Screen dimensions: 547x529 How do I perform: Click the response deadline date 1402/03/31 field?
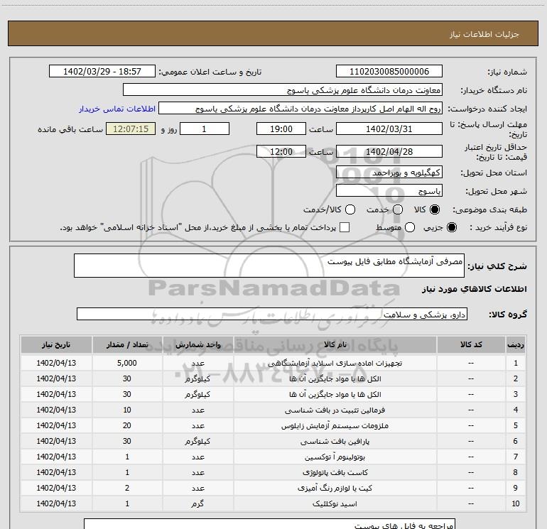tap(389, 129)
